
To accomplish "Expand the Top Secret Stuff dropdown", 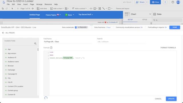I will 92,15.
